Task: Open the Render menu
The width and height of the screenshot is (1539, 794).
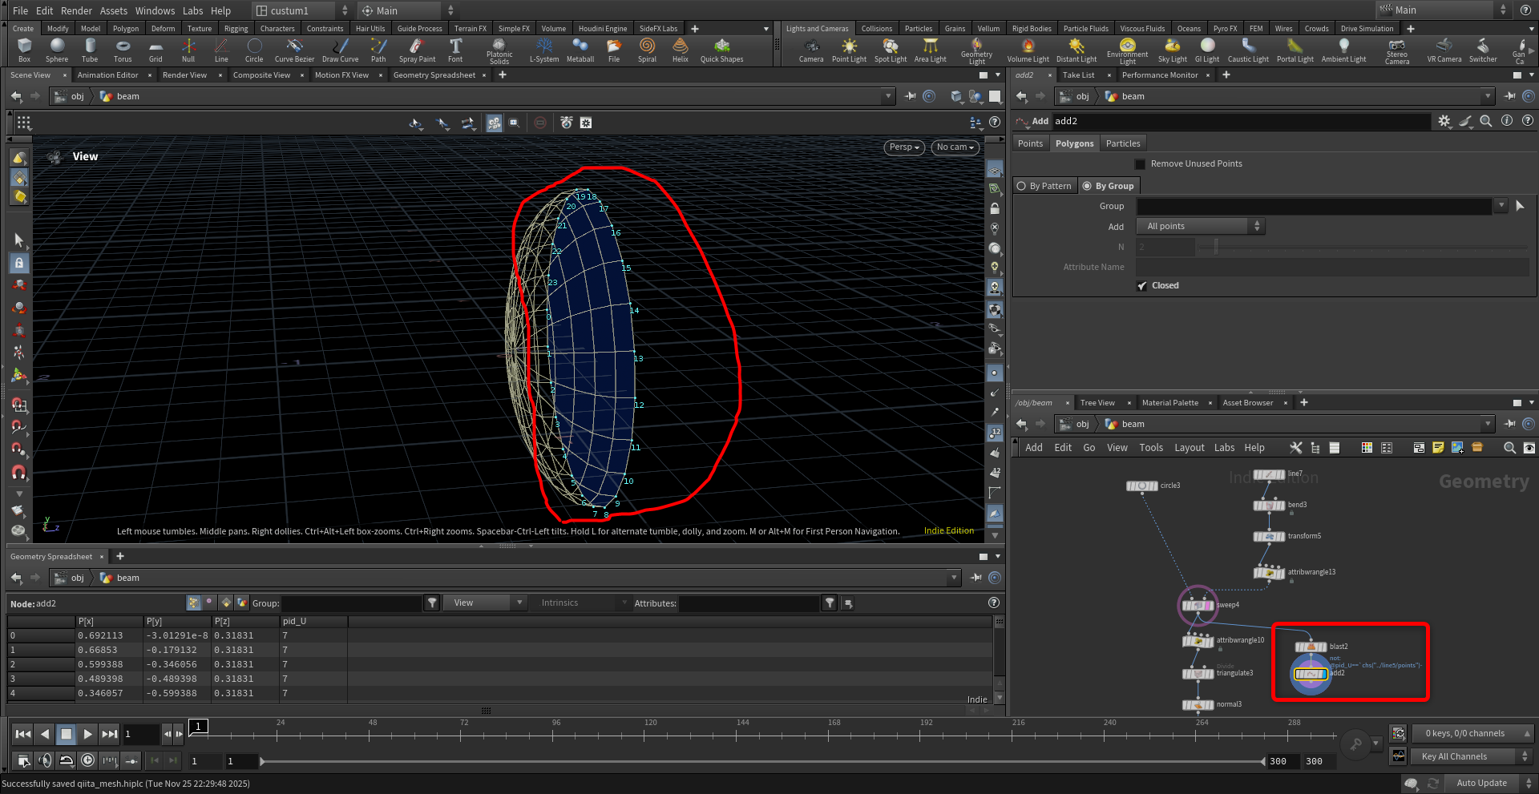Action: tap(76, 10)
